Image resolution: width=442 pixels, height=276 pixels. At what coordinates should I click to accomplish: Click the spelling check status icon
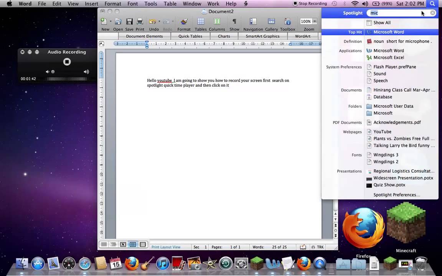coord(303,247)
